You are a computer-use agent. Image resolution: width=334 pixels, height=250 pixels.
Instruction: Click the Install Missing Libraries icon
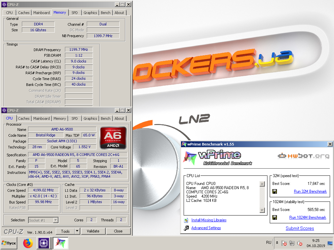[x=186, y=220]
